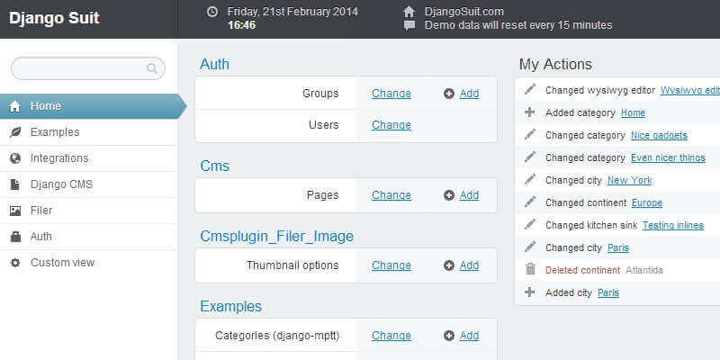Click the file icon beside Django CMS
This screenshot has height=360, width=720.
[14, 184]
